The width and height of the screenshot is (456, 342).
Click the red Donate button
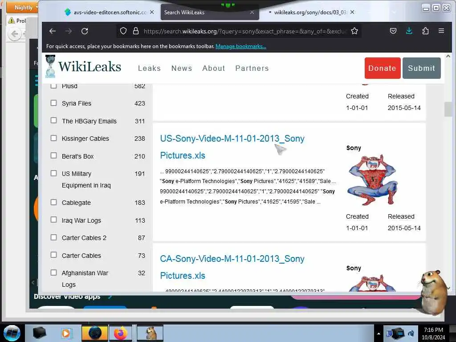tap(383, 68)
